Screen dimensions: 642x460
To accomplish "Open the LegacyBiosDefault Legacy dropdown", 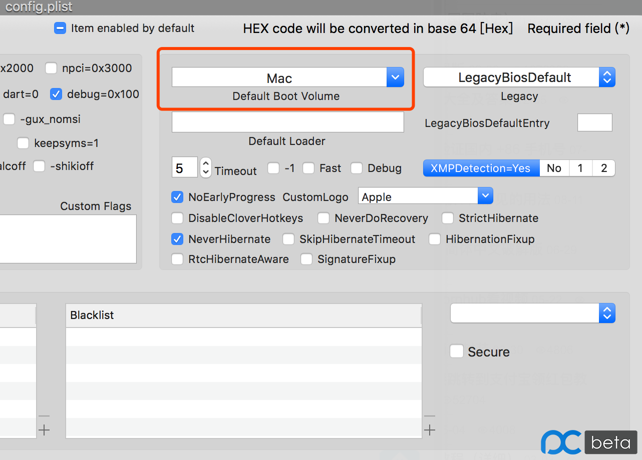I will coord(519,77).
